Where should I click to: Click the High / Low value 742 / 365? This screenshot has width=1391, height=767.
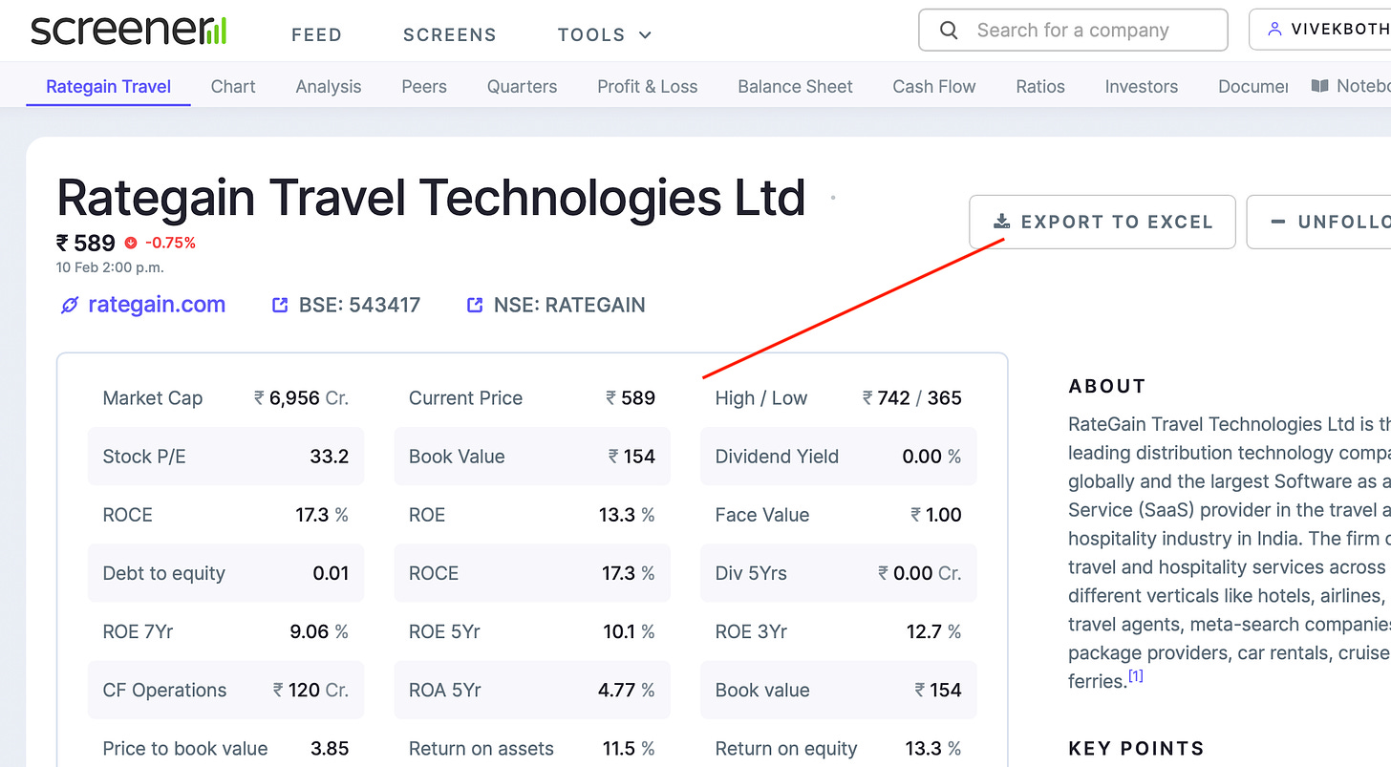pos(911,398)
